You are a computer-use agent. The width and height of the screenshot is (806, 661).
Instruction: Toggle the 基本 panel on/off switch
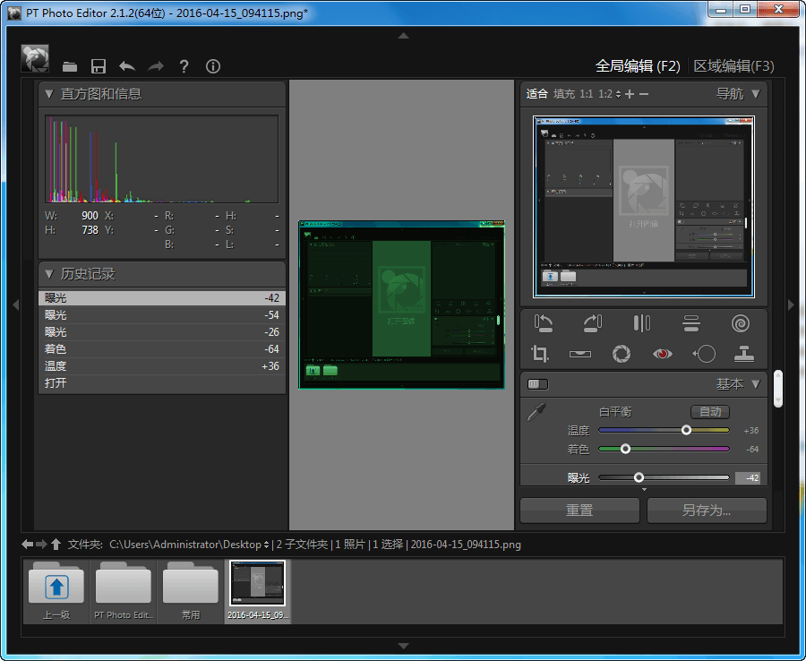(x=537, y=384)
